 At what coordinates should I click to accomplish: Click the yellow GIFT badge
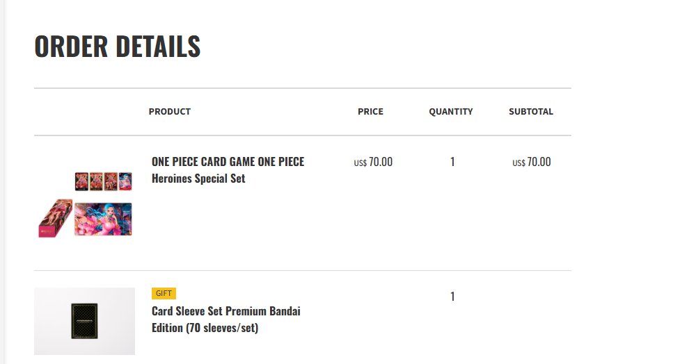point(164,293)
